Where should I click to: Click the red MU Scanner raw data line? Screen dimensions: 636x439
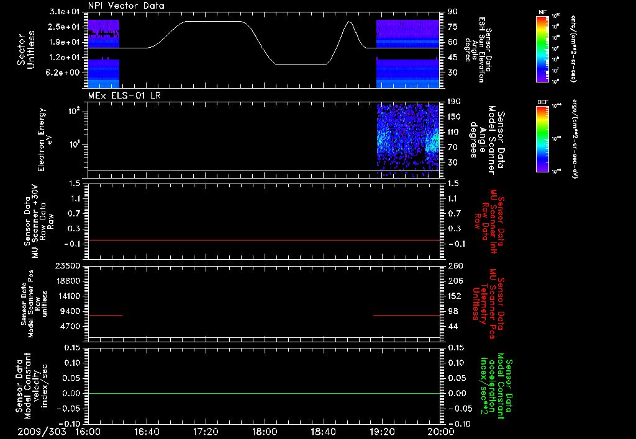[x=264, y=240]
